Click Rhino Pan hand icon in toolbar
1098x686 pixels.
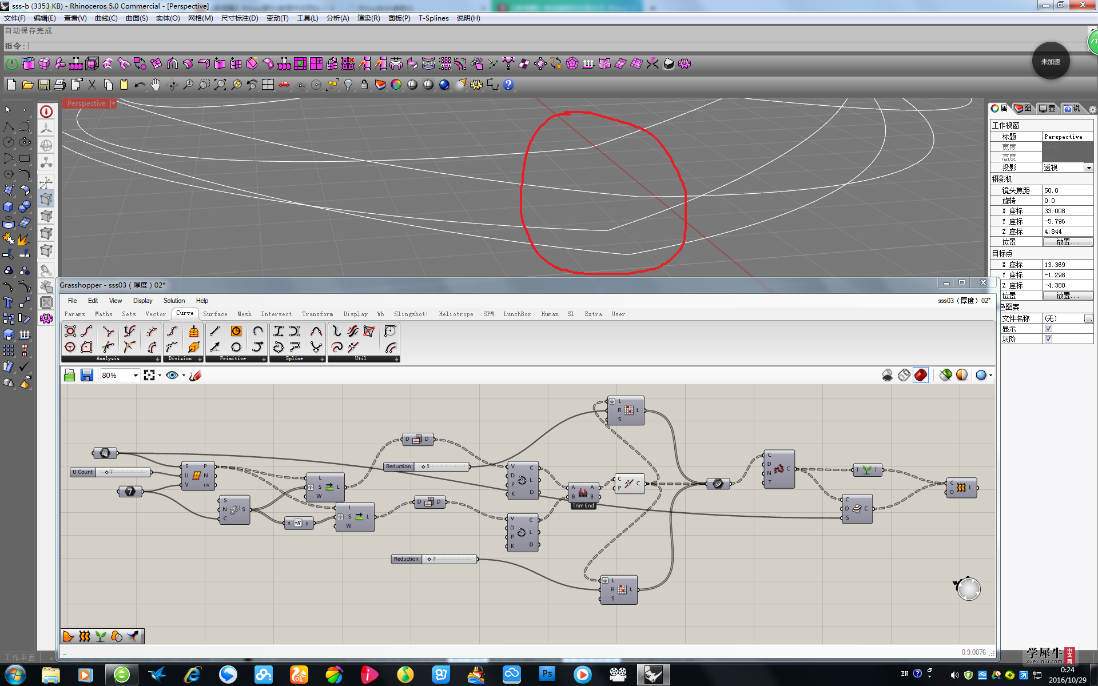pos(156,85)
